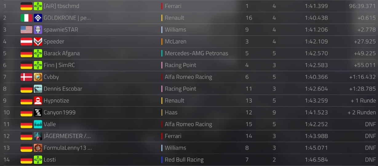
Task: Click the "+ 2 Runden" gap for Canyon1999
Action: pyautogui.click(x=361, y=113)
